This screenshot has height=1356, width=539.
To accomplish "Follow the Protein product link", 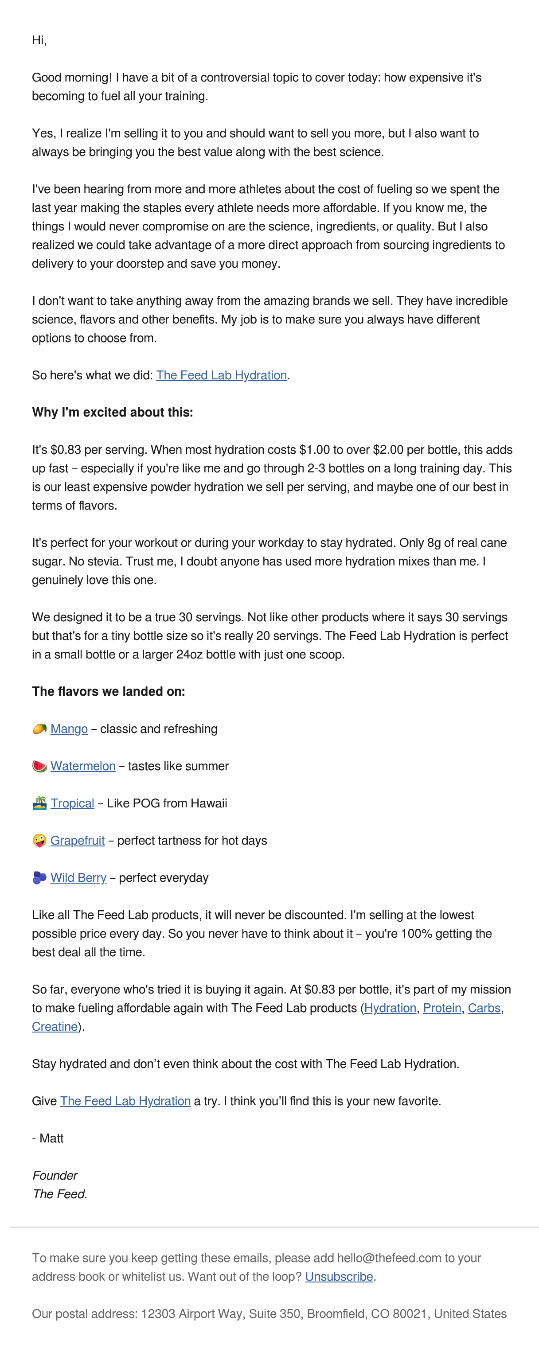I will point(442,1008).
